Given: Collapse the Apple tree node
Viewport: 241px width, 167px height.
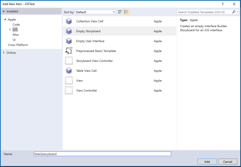Looking at the screenshot, I should (x=5, y=20).
